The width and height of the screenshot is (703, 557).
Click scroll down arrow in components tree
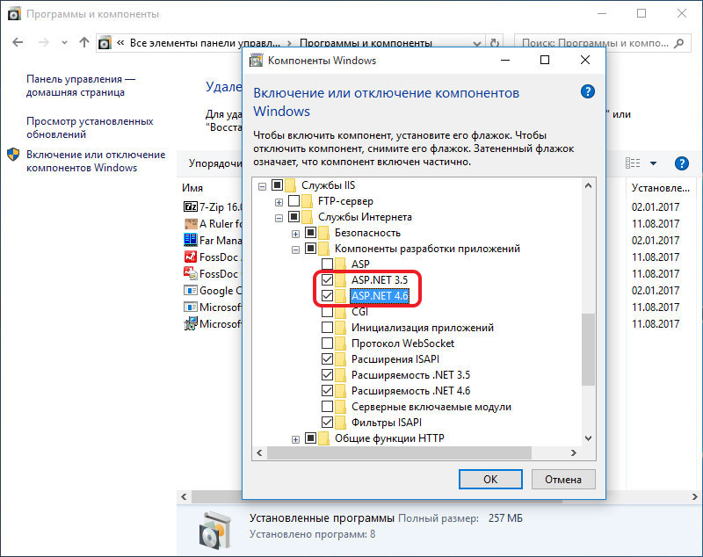tap(588, 438)
